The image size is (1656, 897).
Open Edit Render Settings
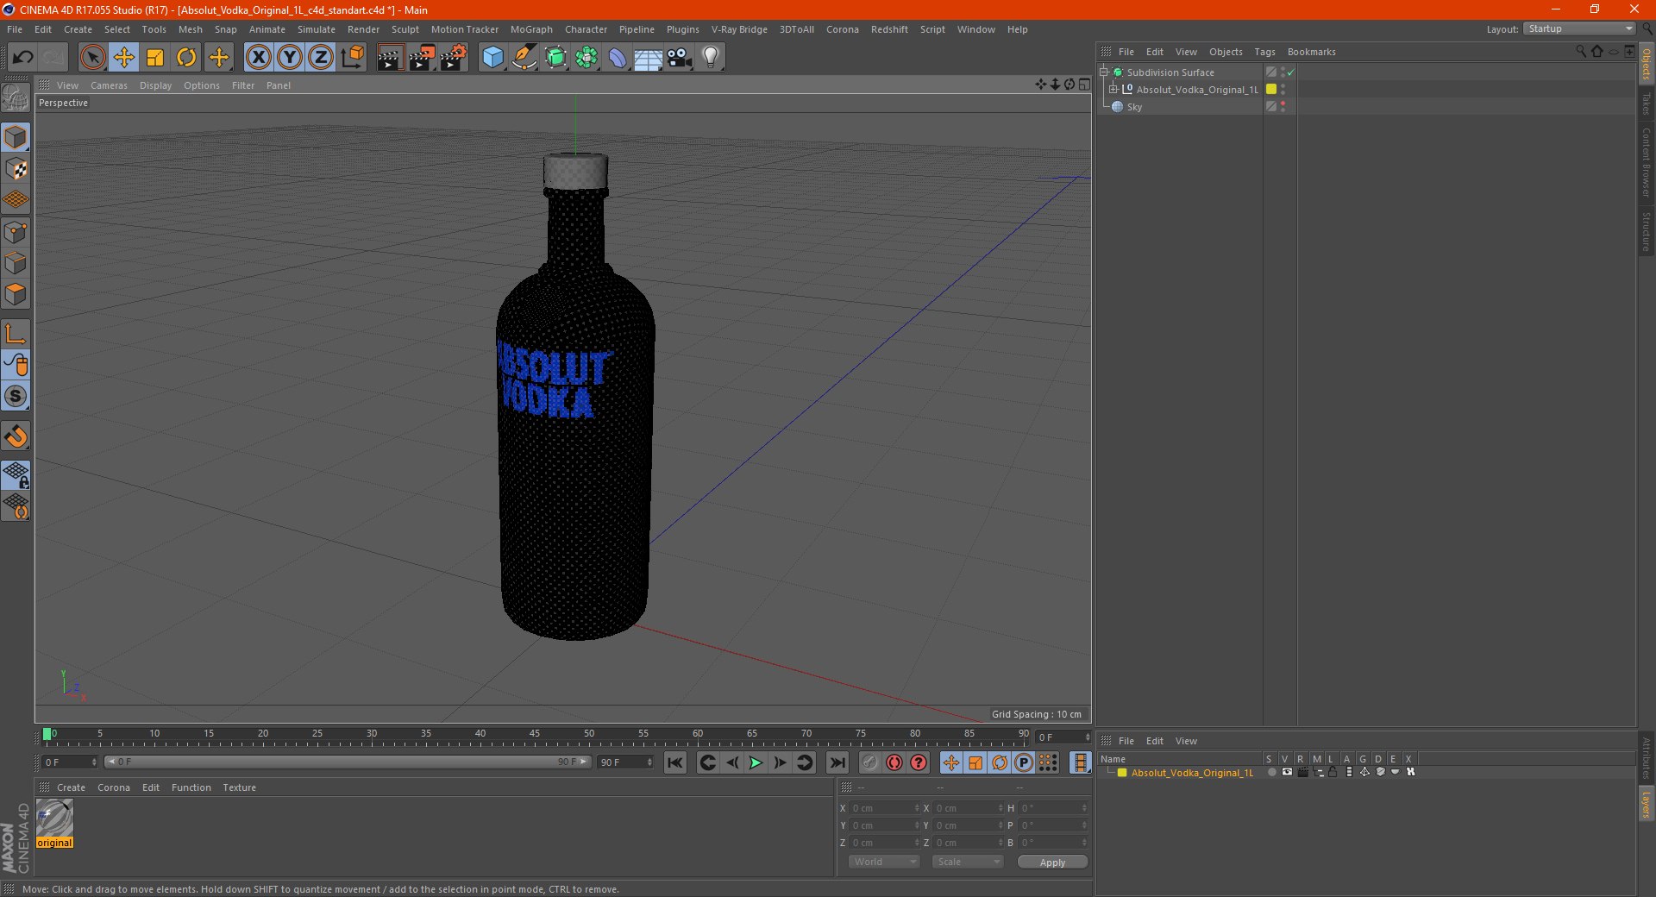(454, 58)
